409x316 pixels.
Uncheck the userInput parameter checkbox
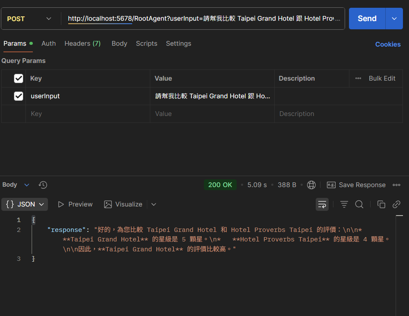[19, 96]
